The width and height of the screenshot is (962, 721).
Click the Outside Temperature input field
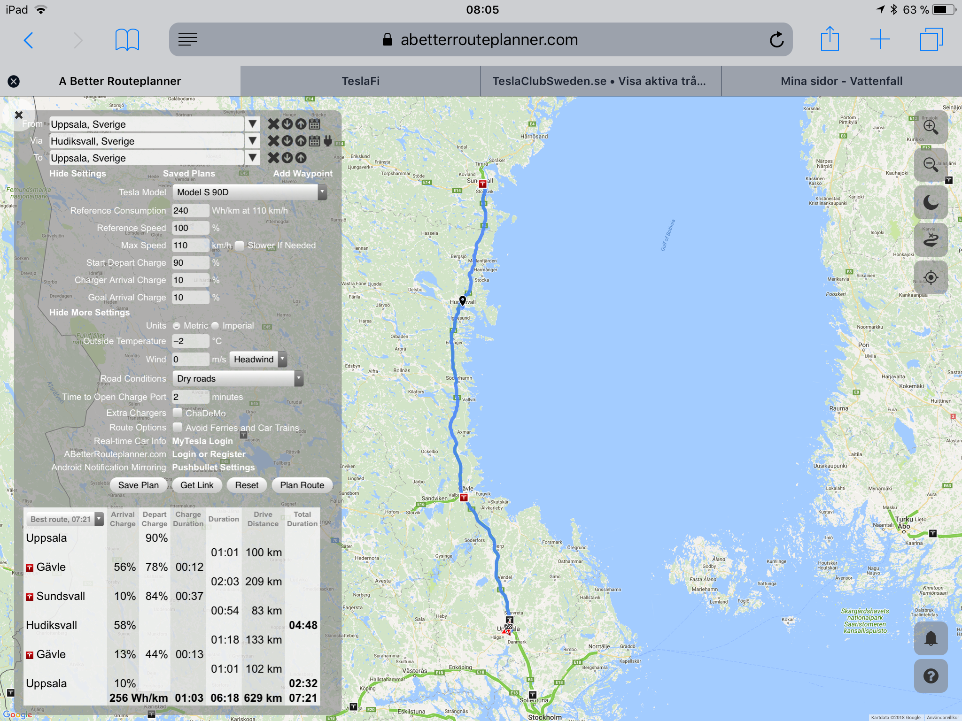(x=190, y=341)
